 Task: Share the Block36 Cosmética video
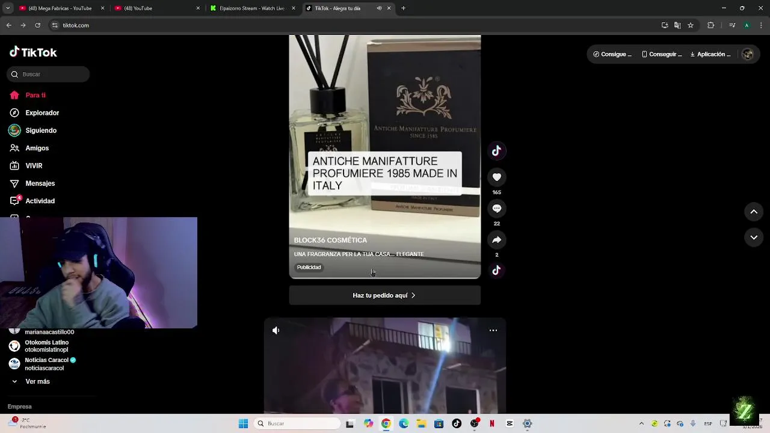tap(497, 239)
